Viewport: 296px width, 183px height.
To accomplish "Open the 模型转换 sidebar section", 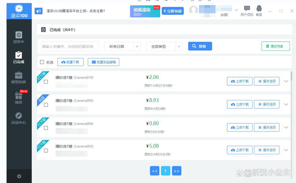I will 18,78.
